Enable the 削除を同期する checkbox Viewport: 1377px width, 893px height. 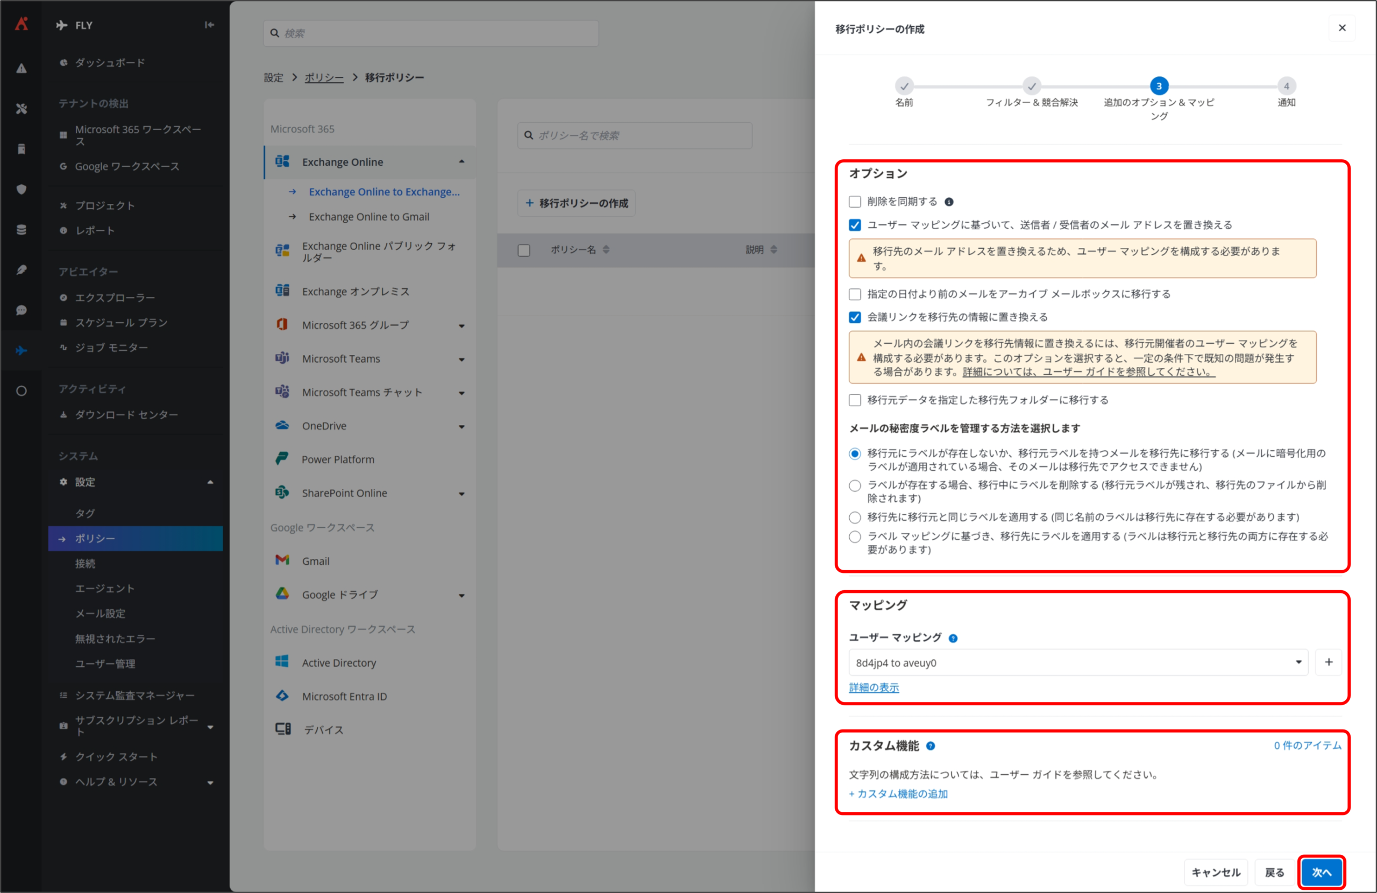coord(855,202)
